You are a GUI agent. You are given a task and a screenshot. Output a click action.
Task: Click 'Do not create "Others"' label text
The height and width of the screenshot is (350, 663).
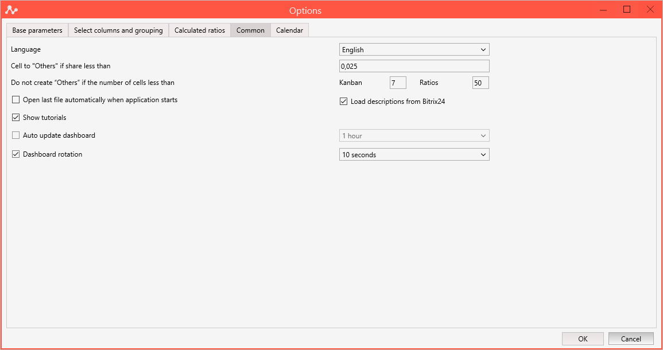tap(92, 83)
